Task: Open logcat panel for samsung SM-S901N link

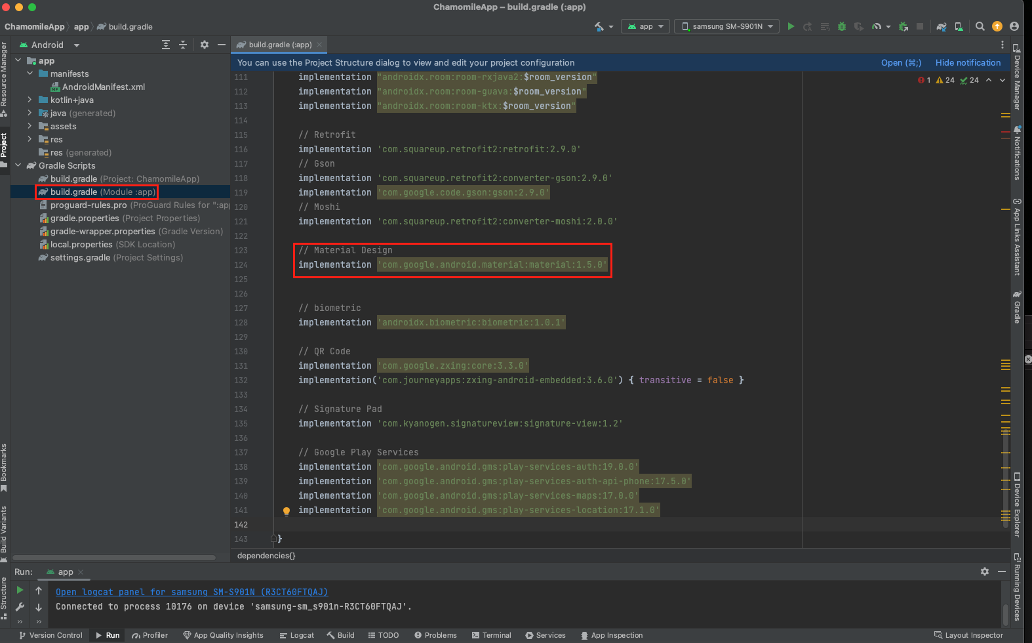Action: tap(191, 592)
